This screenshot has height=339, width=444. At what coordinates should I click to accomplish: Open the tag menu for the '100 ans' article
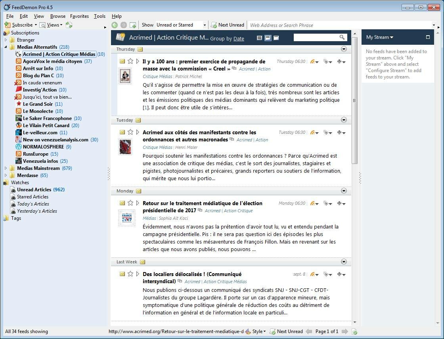tap(327, 61)
